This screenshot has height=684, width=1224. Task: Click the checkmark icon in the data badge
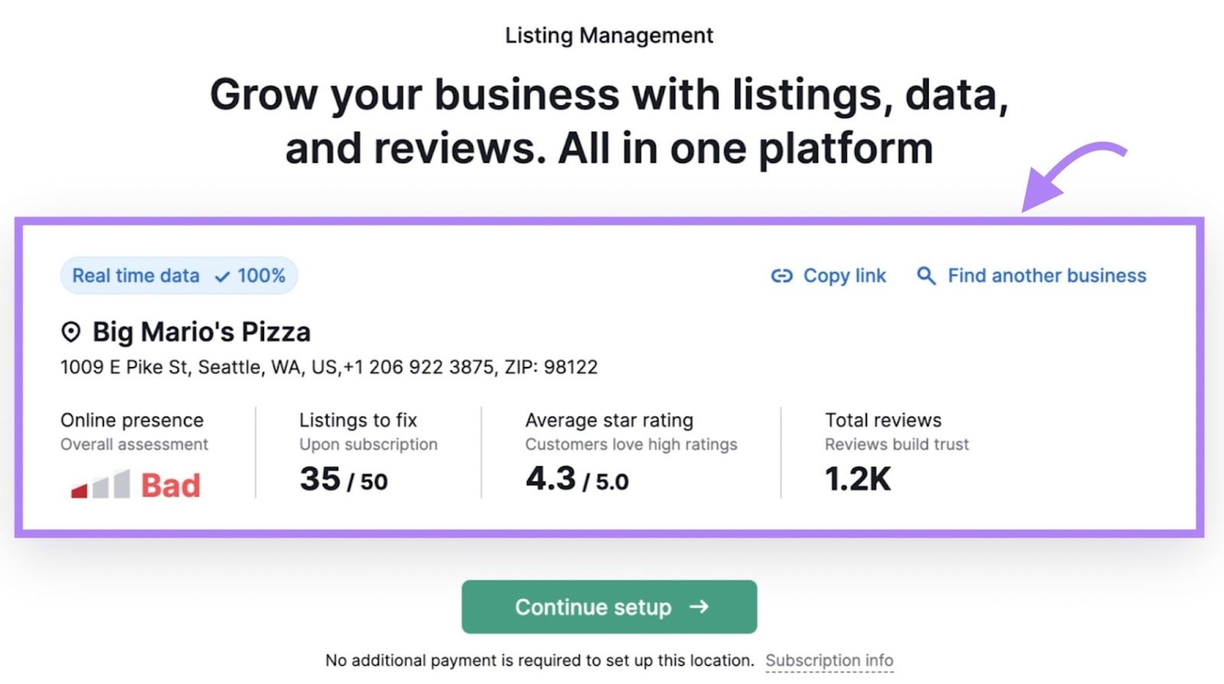(x=222, y=277)
